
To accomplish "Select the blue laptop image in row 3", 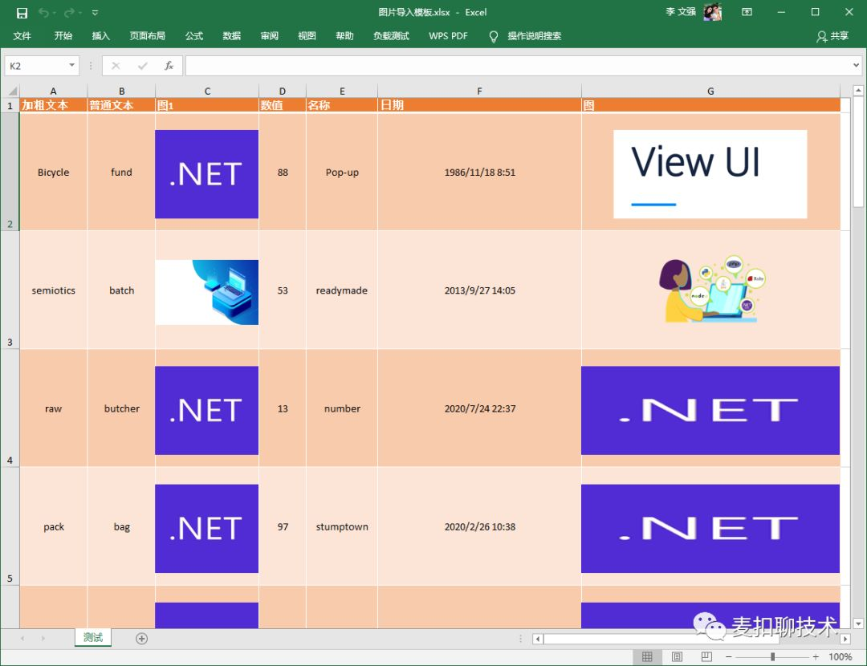I will [x=206, y=292].
